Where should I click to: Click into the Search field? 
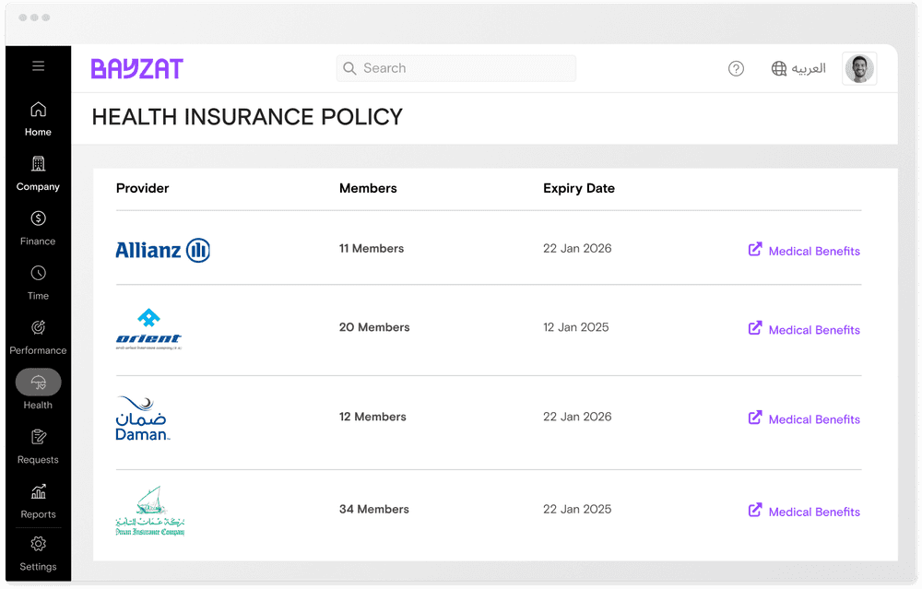[456, 68]
